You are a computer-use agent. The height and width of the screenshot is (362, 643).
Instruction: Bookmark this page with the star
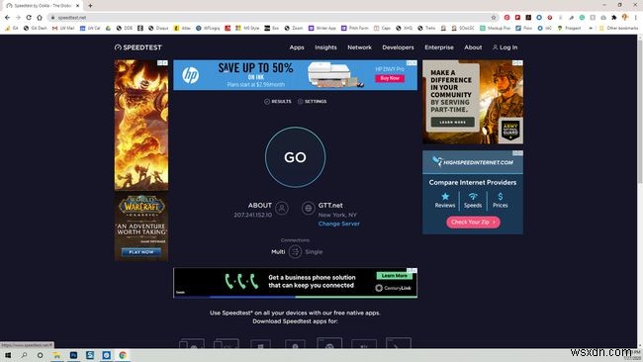494,17
